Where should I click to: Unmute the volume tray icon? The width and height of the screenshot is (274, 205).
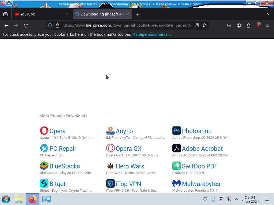[x=229, y=199]
